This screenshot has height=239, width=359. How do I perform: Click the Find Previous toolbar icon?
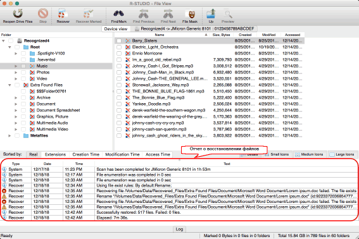point(144,14)
